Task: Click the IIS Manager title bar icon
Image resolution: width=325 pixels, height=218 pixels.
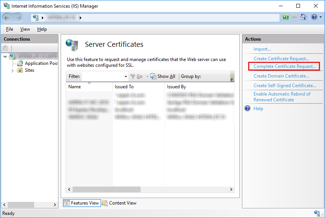Action: click(x=7, y=6)
